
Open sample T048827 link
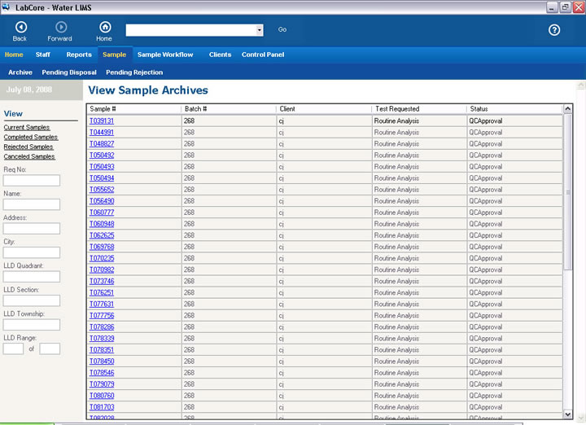click(102, 144)
